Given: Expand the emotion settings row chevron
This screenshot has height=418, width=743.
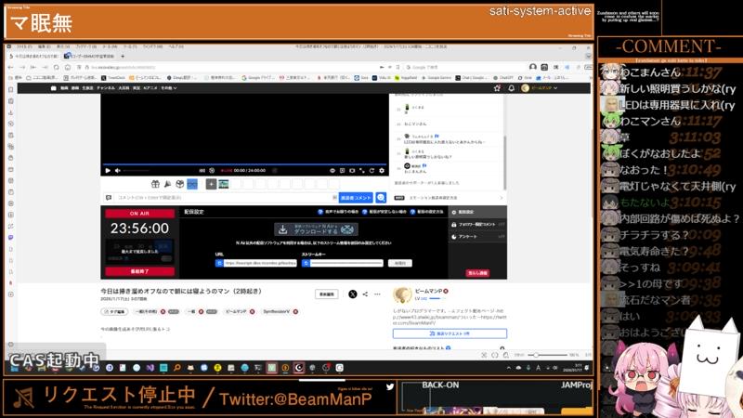Looking at the screenshot, I should [x=502, y=198].
